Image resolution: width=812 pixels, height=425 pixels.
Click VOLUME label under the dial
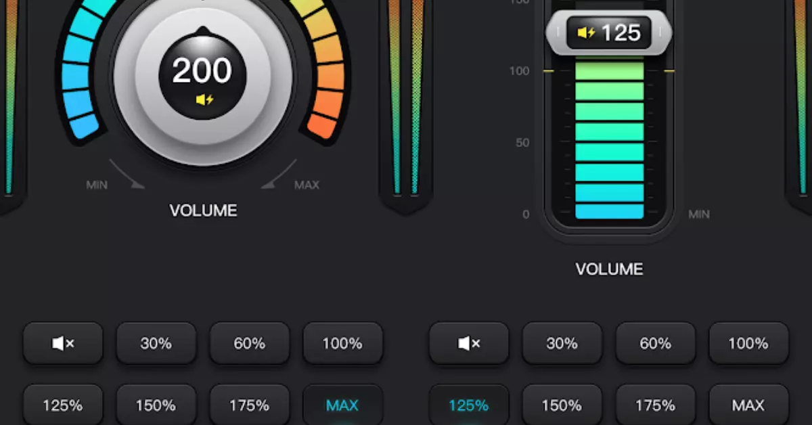click(203, 210)
